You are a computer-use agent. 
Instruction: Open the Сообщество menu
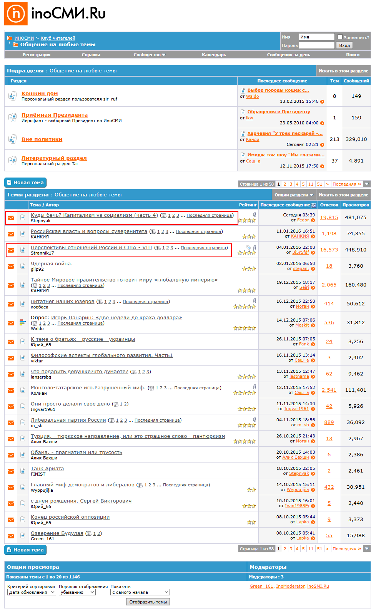tap(150, 55)
